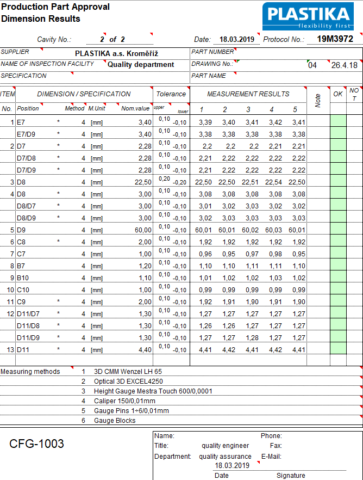Select position cell B7
The image size is (363, 480).
21,266
